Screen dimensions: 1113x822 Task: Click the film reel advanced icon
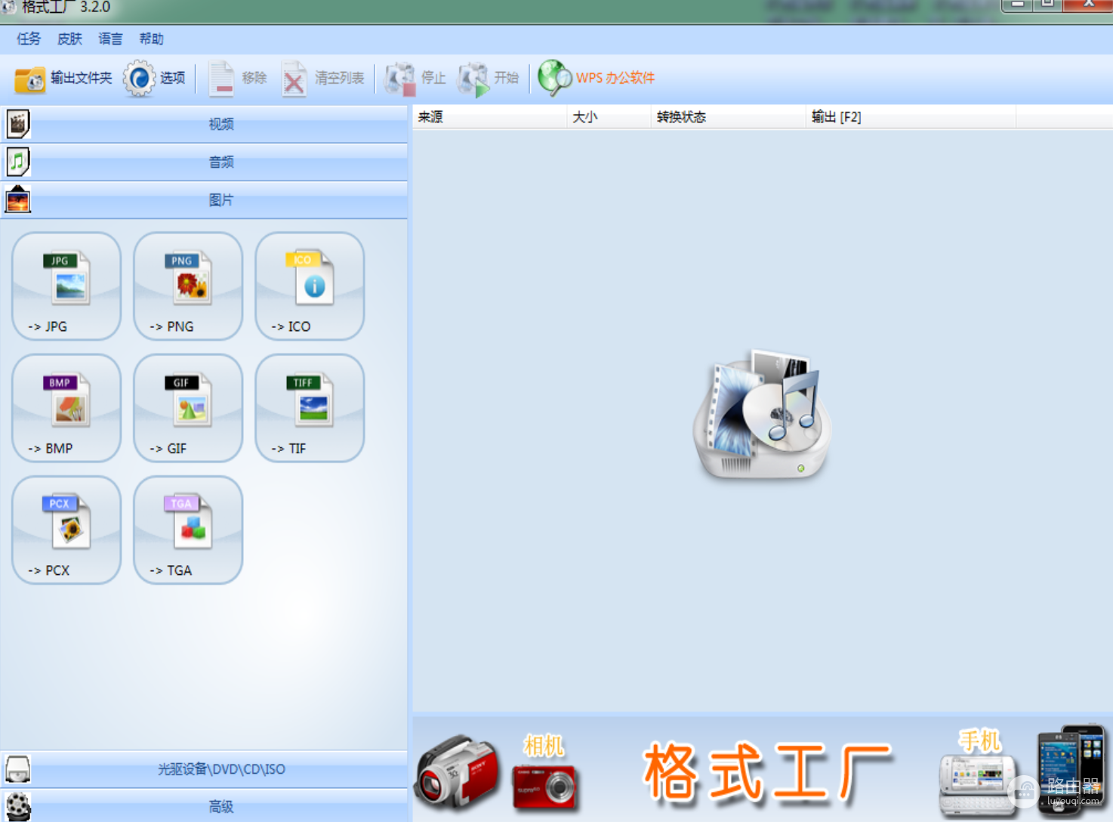coord(18,806)
